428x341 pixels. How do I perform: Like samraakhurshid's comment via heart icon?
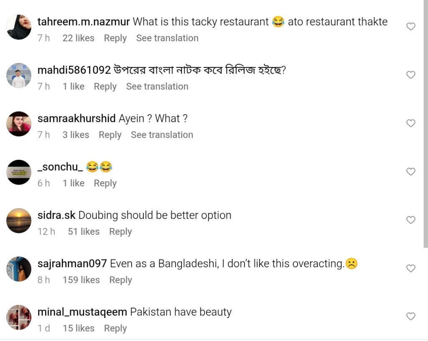point(411,123)
